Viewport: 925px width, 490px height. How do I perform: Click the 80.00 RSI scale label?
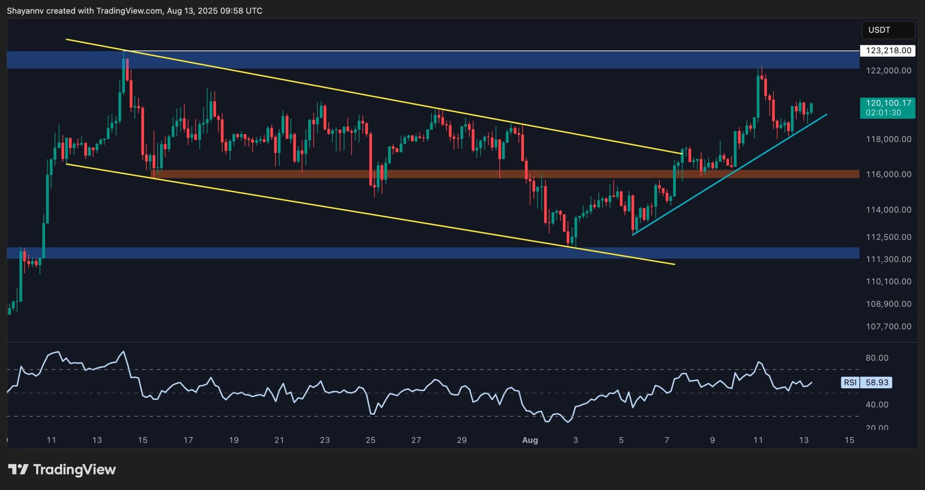point(877,358)
